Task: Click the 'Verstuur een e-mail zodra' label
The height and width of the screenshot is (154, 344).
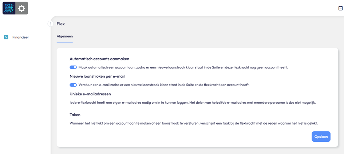Action: 164,85
